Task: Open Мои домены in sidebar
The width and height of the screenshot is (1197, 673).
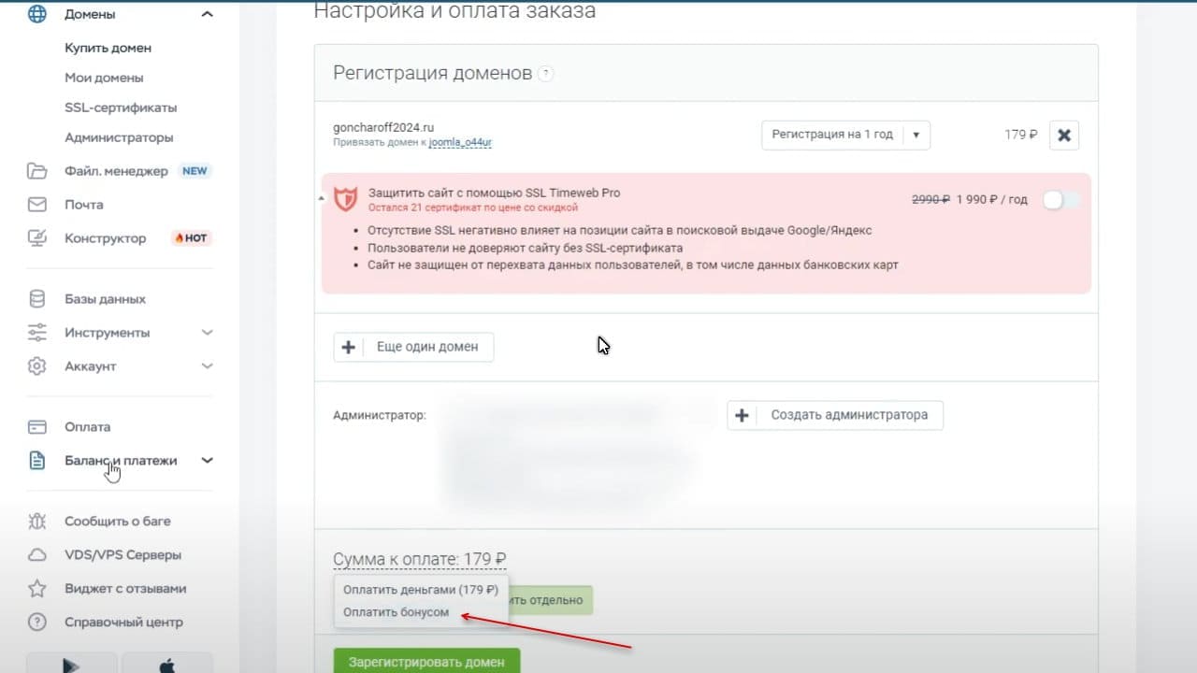Action: (104, 78)
